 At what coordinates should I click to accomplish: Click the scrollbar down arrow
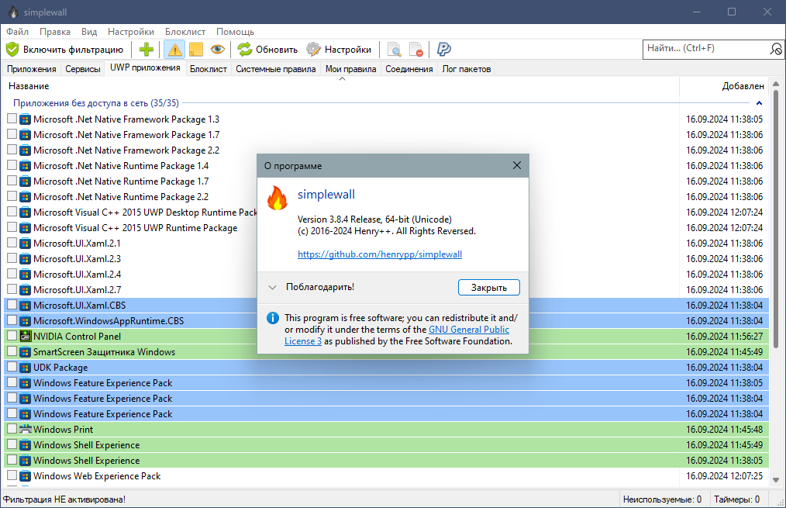pyautogui.click(x=776, y=480)
